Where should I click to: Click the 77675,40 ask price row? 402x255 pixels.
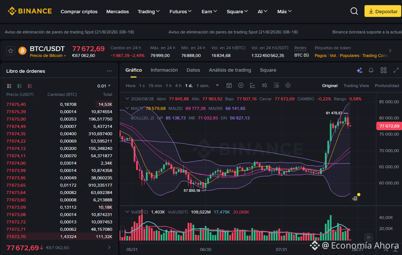pyautogui.click(x=59, y=104)
